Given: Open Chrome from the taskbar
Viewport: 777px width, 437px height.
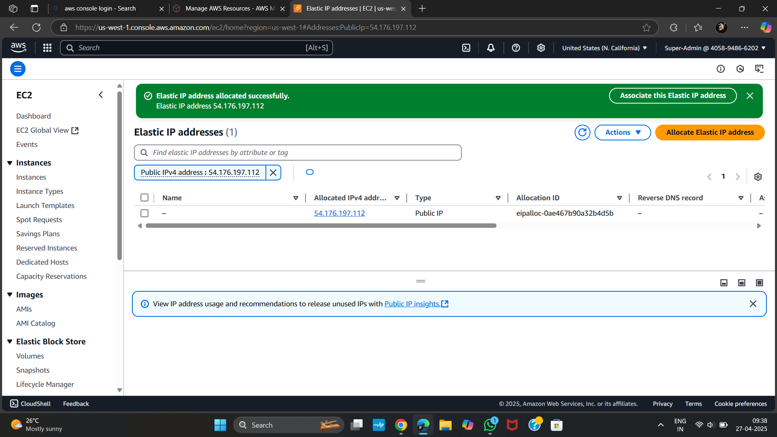Looking at the screenshot, I should (x=401, y=425).
